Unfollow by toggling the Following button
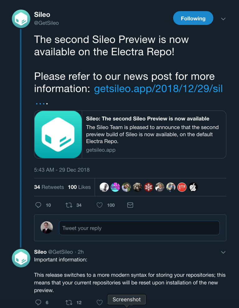This screenshot has width=239, height=308. tap(193, 18)
